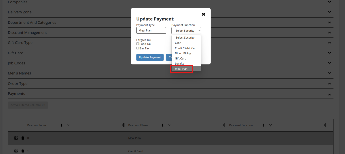Sort by Payment Function column
The height and width of the screenshot is (154, 345).
tap(264, 125)
